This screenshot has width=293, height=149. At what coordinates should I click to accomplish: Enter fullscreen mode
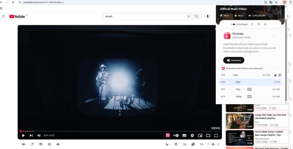(216, 136)
